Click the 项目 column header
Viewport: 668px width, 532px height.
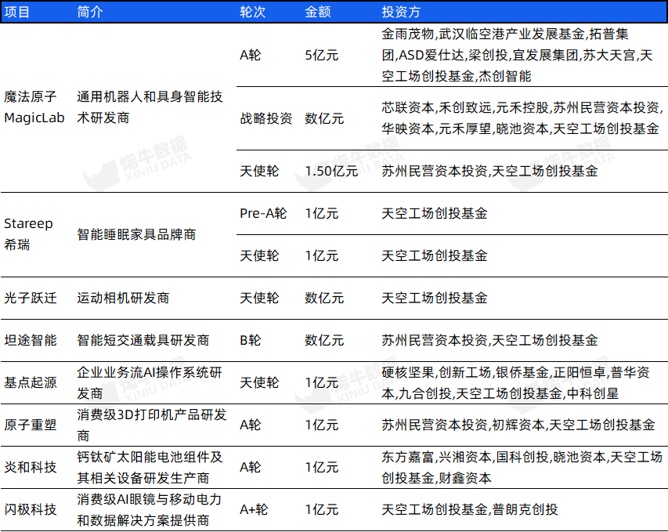tap(17, 12)
